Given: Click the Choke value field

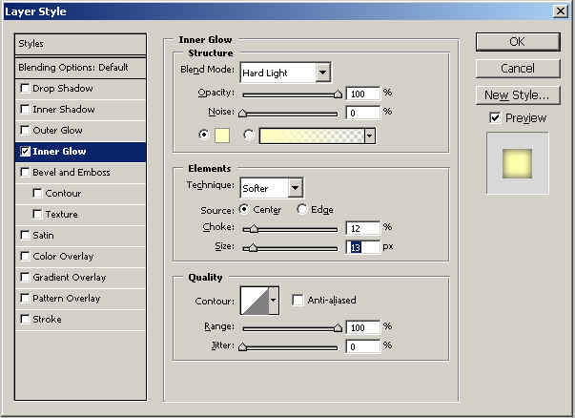Looking at the screenshot, I should (362, 228).
